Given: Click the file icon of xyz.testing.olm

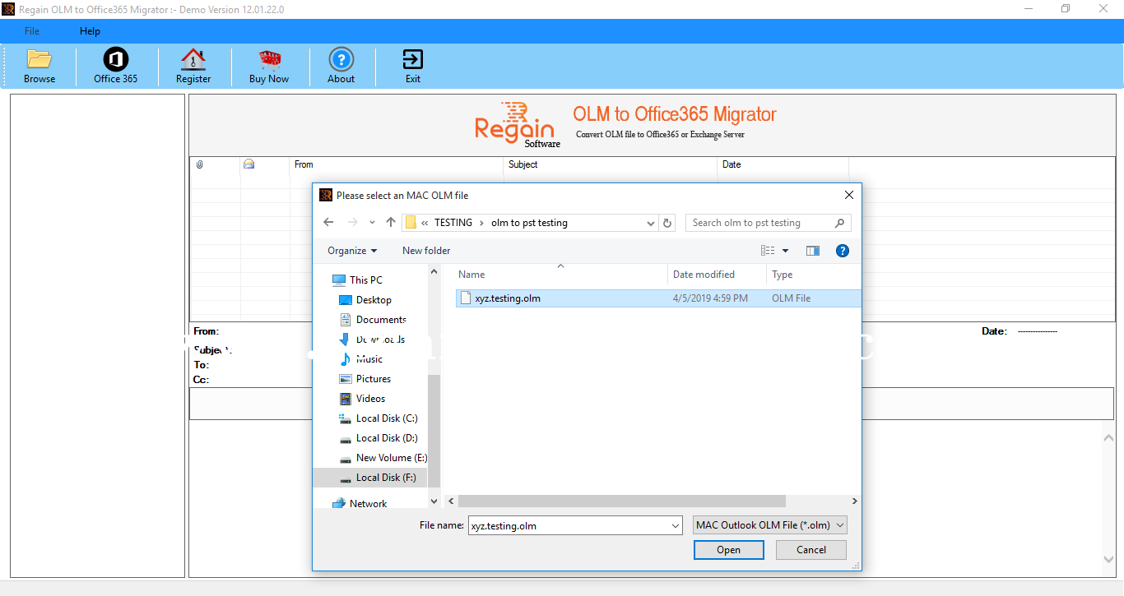Looking at the screenshot, I should pyautogui.click(x=466, y=298).
